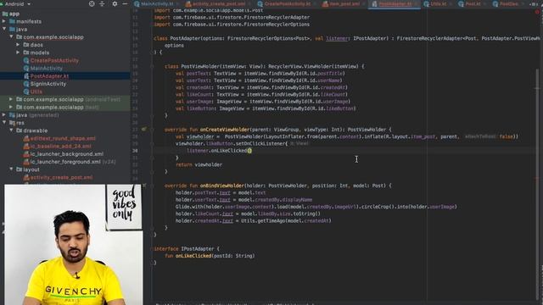Click override gutter icon beside onBindViewHolder
The image size is (543, 305).
click(144, 186)
